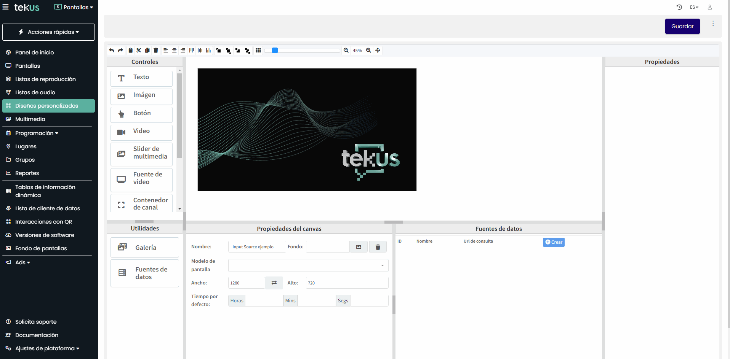The image size is (730, 359).
Task: Zoom in on the canvas
Action: tap(368, 50)
